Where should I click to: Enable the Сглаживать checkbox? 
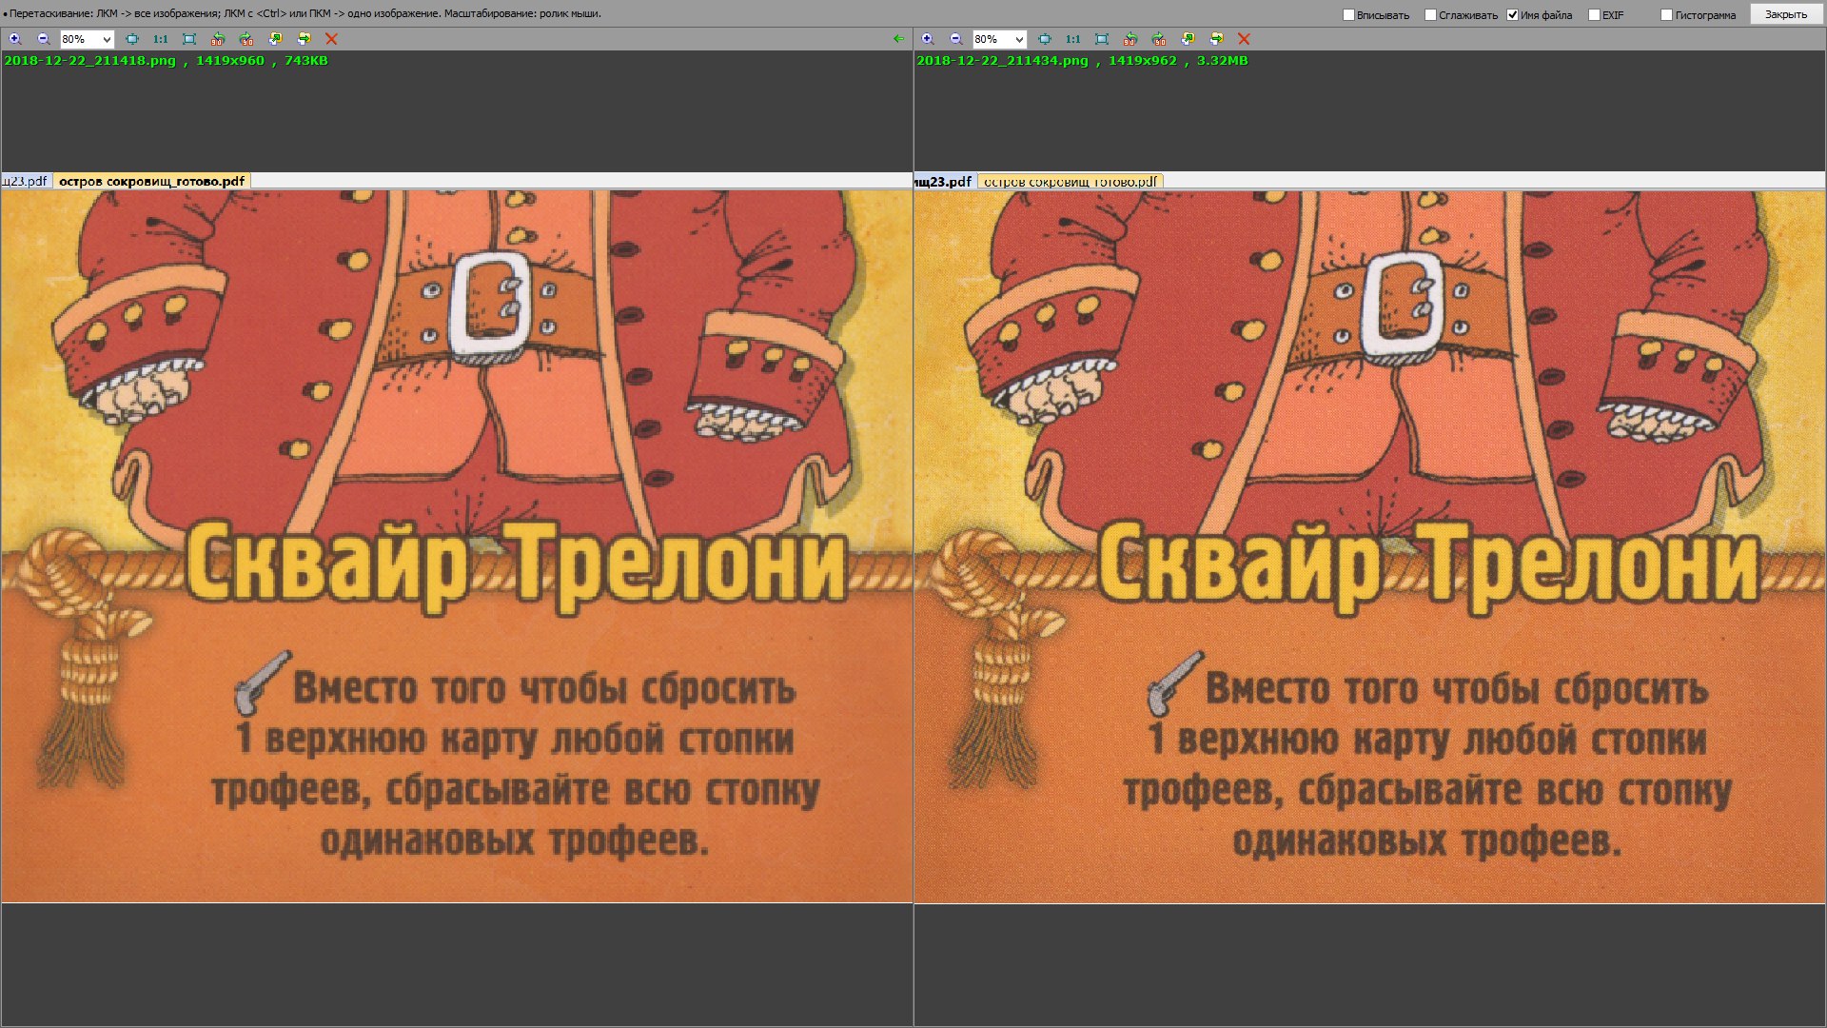tap(1430, 15)
